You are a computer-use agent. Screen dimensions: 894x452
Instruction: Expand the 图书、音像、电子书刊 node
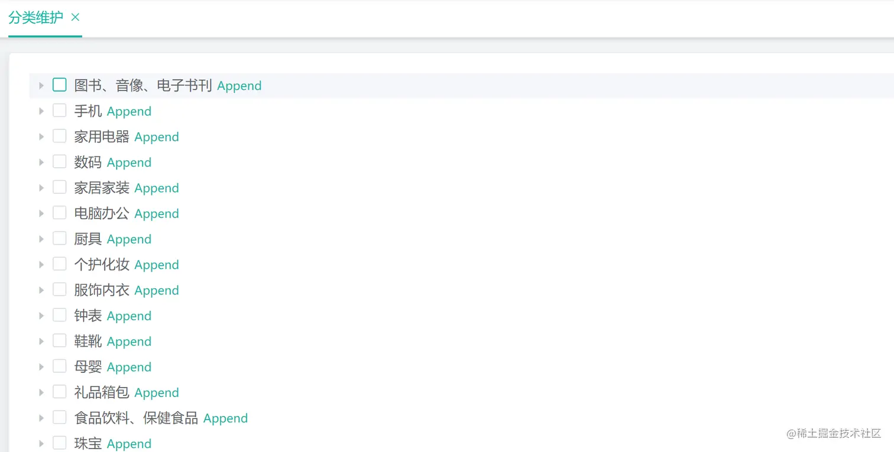41,86
